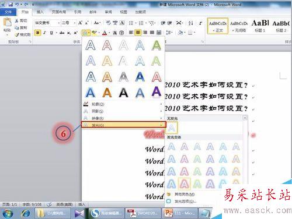Open the folder window on taskbar
The height and width of the screenshot is (219, 292).
coord(53,213)
